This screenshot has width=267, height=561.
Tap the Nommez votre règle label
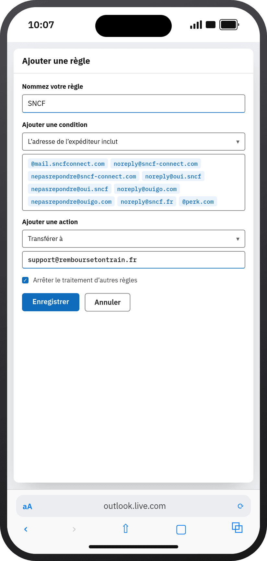tap(52, 86)
